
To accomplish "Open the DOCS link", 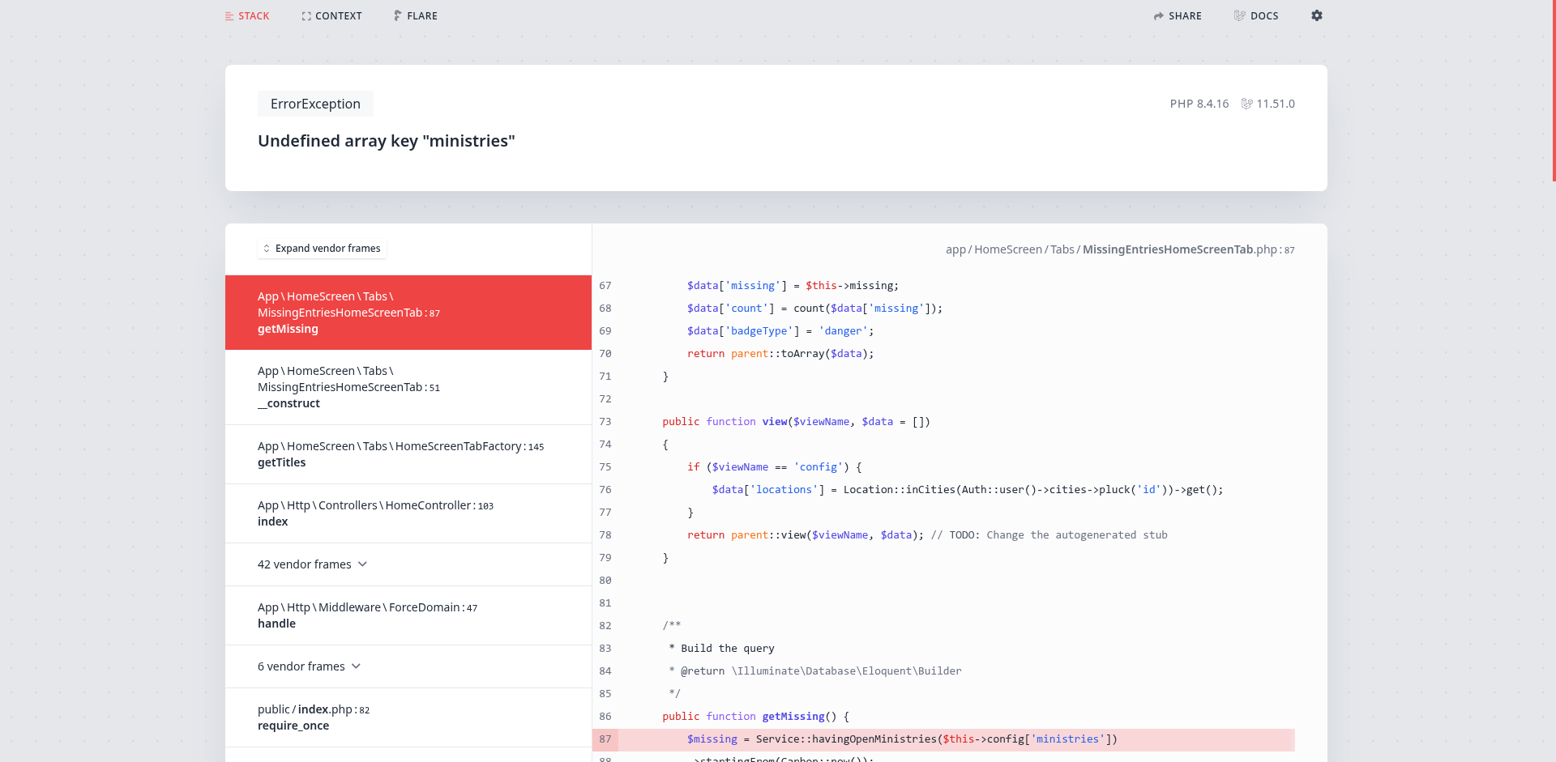I will tap(1256, 16).
